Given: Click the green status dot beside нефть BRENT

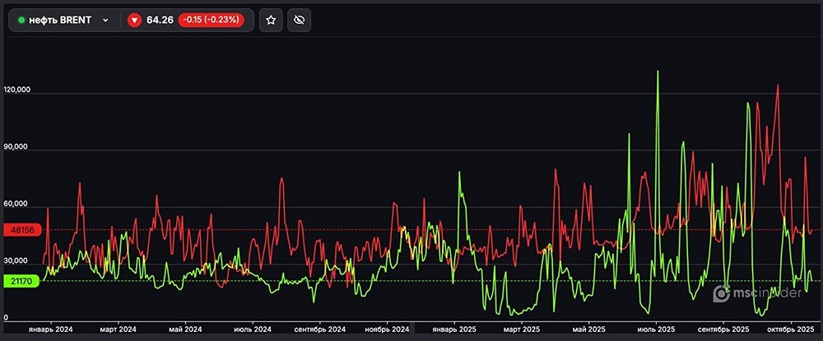Looking at the screenshot, I should click(x=21, y=20).
